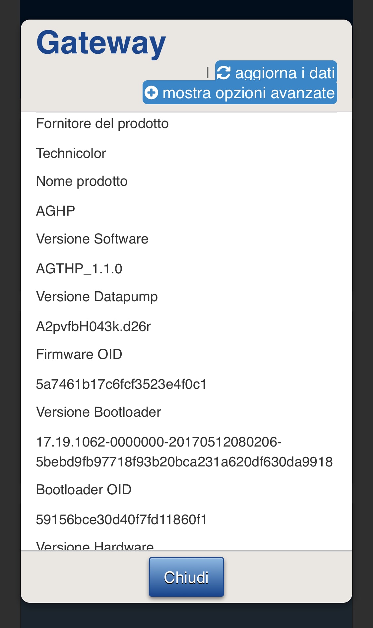Click the 'Versione Bootloader' label
Viewport: 373px width, 628px height.
[98, 412]
